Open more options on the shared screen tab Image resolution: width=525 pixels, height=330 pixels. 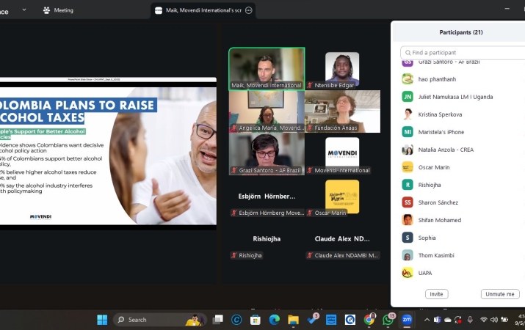(248, 10)
